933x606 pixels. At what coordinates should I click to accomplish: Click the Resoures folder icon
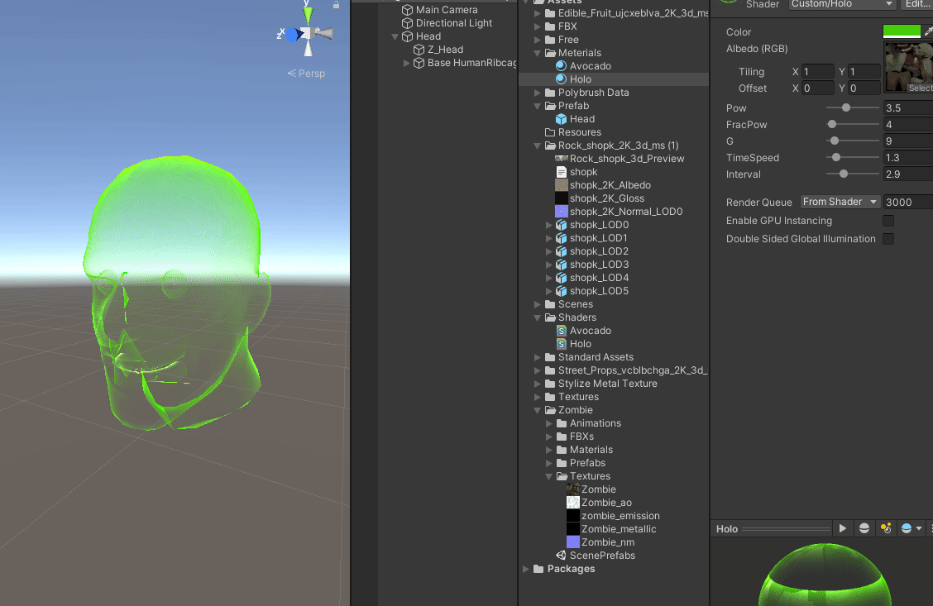click(550, 132)
